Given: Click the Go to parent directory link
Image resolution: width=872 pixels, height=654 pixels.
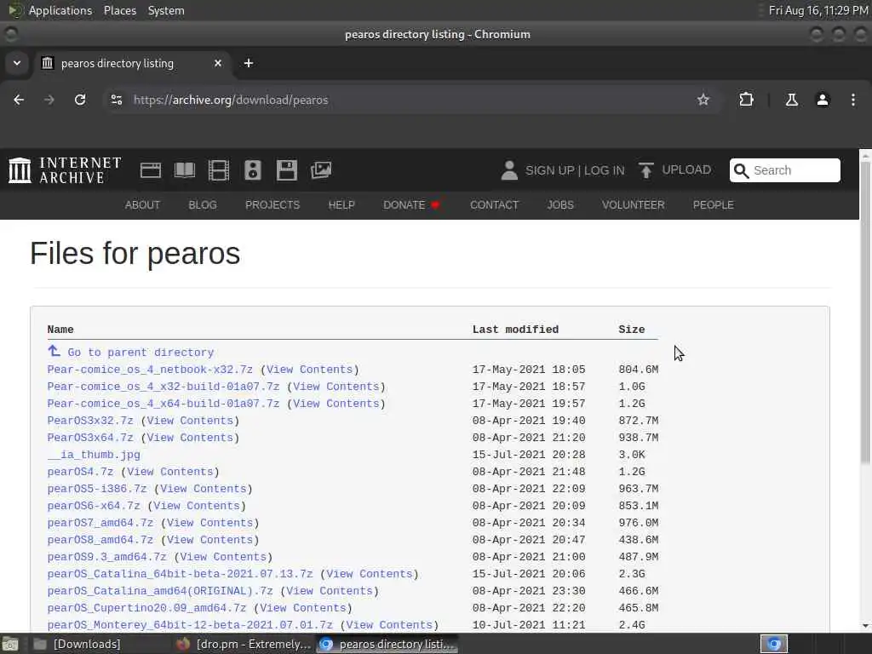Looking at the screenshot, I should point(141,353).
